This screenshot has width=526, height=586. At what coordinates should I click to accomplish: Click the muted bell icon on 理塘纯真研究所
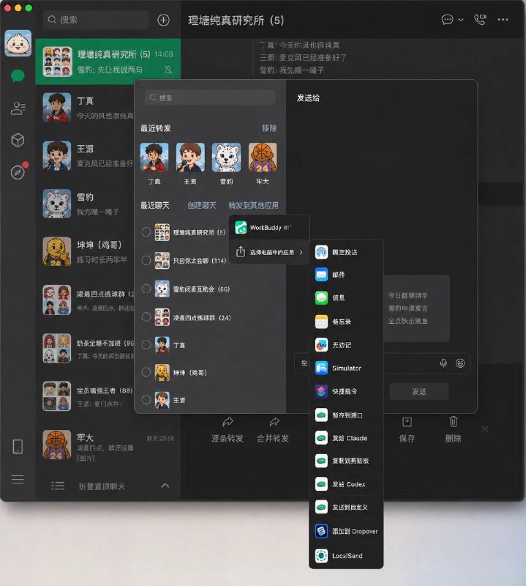click(x=168, y=70)
